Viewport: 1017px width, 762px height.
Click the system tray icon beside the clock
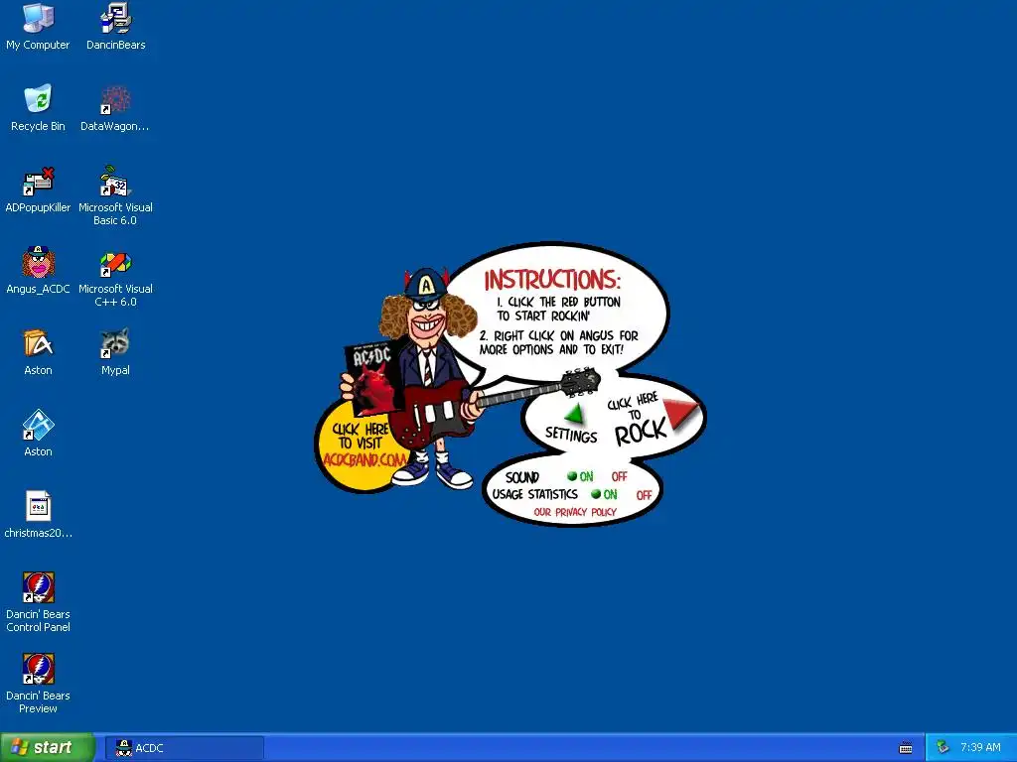[942, 747]
